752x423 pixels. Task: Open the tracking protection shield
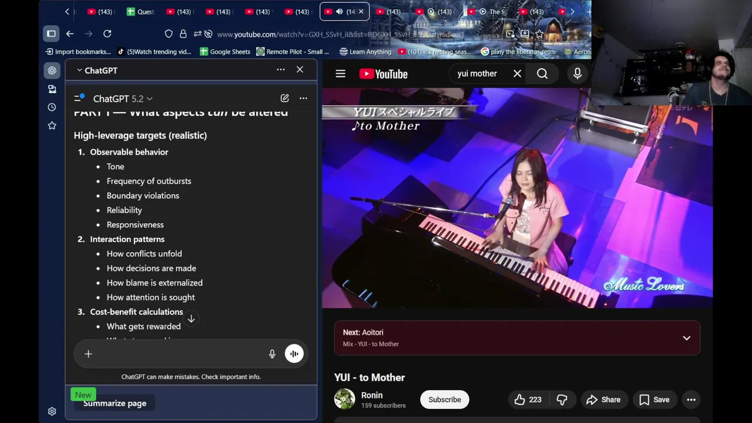point(169,34)
